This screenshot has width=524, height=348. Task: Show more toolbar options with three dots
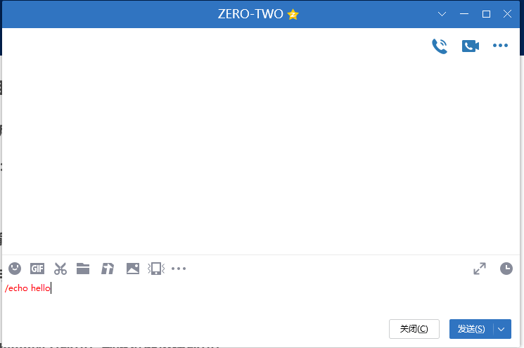point(179,269)
